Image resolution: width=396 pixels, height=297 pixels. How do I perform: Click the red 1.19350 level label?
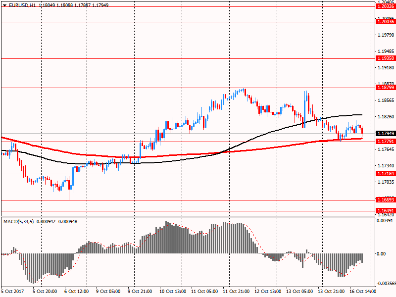[386, 58]
